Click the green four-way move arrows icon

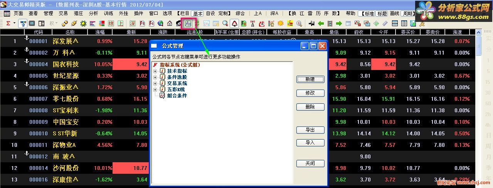tap(376, 23)
